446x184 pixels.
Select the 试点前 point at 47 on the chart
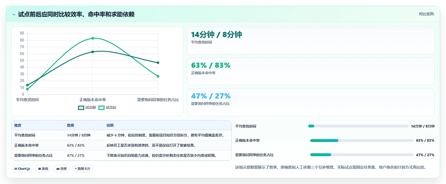pos(158,63)
